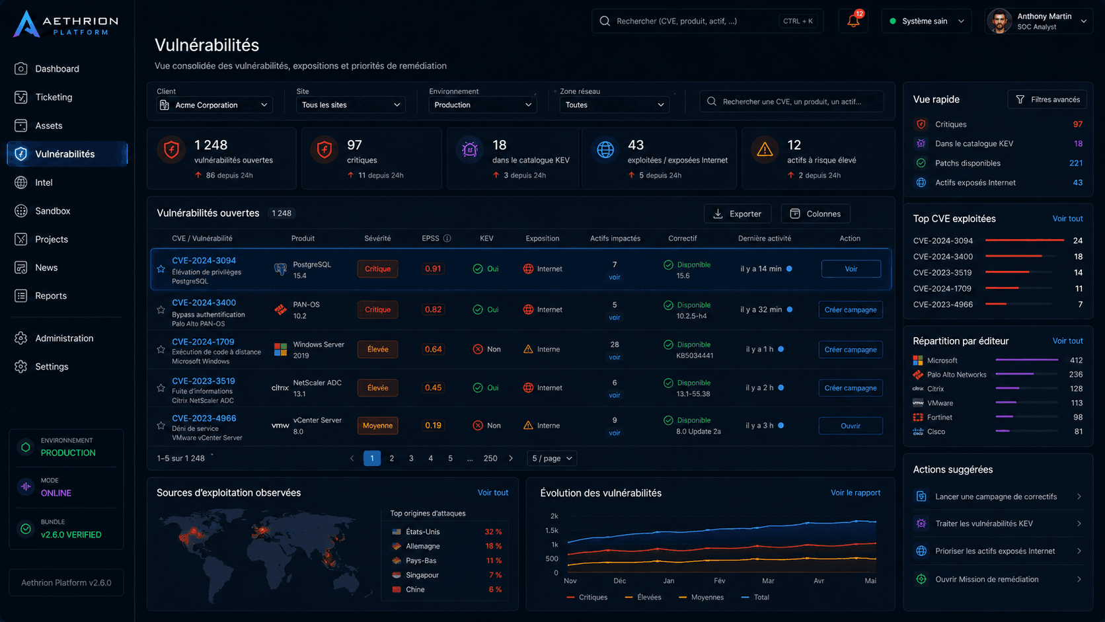Star the CVE-2024-3400 row
The width and height of the screenshot is (1105, 622).
[161, 309]
